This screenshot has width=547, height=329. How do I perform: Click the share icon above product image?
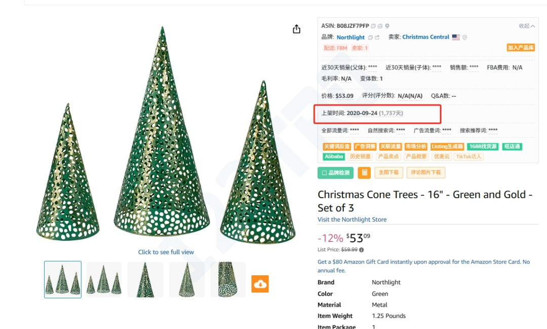[x=297, y=29]
